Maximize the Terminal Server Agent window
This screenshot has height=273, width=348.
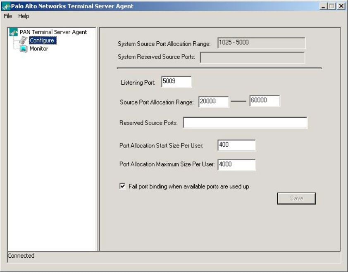click(332, 6)
